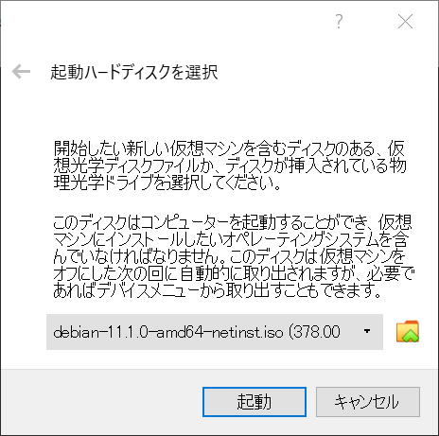
Task: Open the optical disk selection combo box
Action: pyautogui.click(x=215, y=332)
